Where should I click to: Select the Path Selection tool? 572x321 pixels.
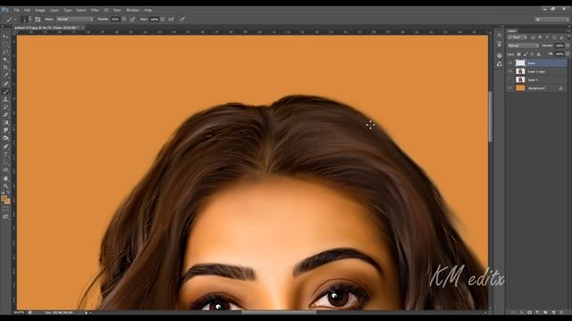point(5,162)
